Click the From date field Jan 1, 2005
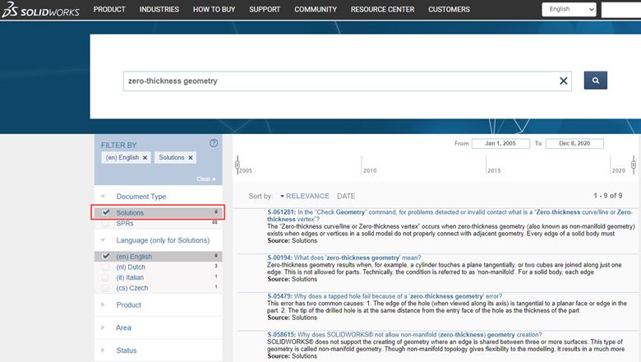This screenshot has height=362, width=641. pyautogui.click(x=500, y=144)
